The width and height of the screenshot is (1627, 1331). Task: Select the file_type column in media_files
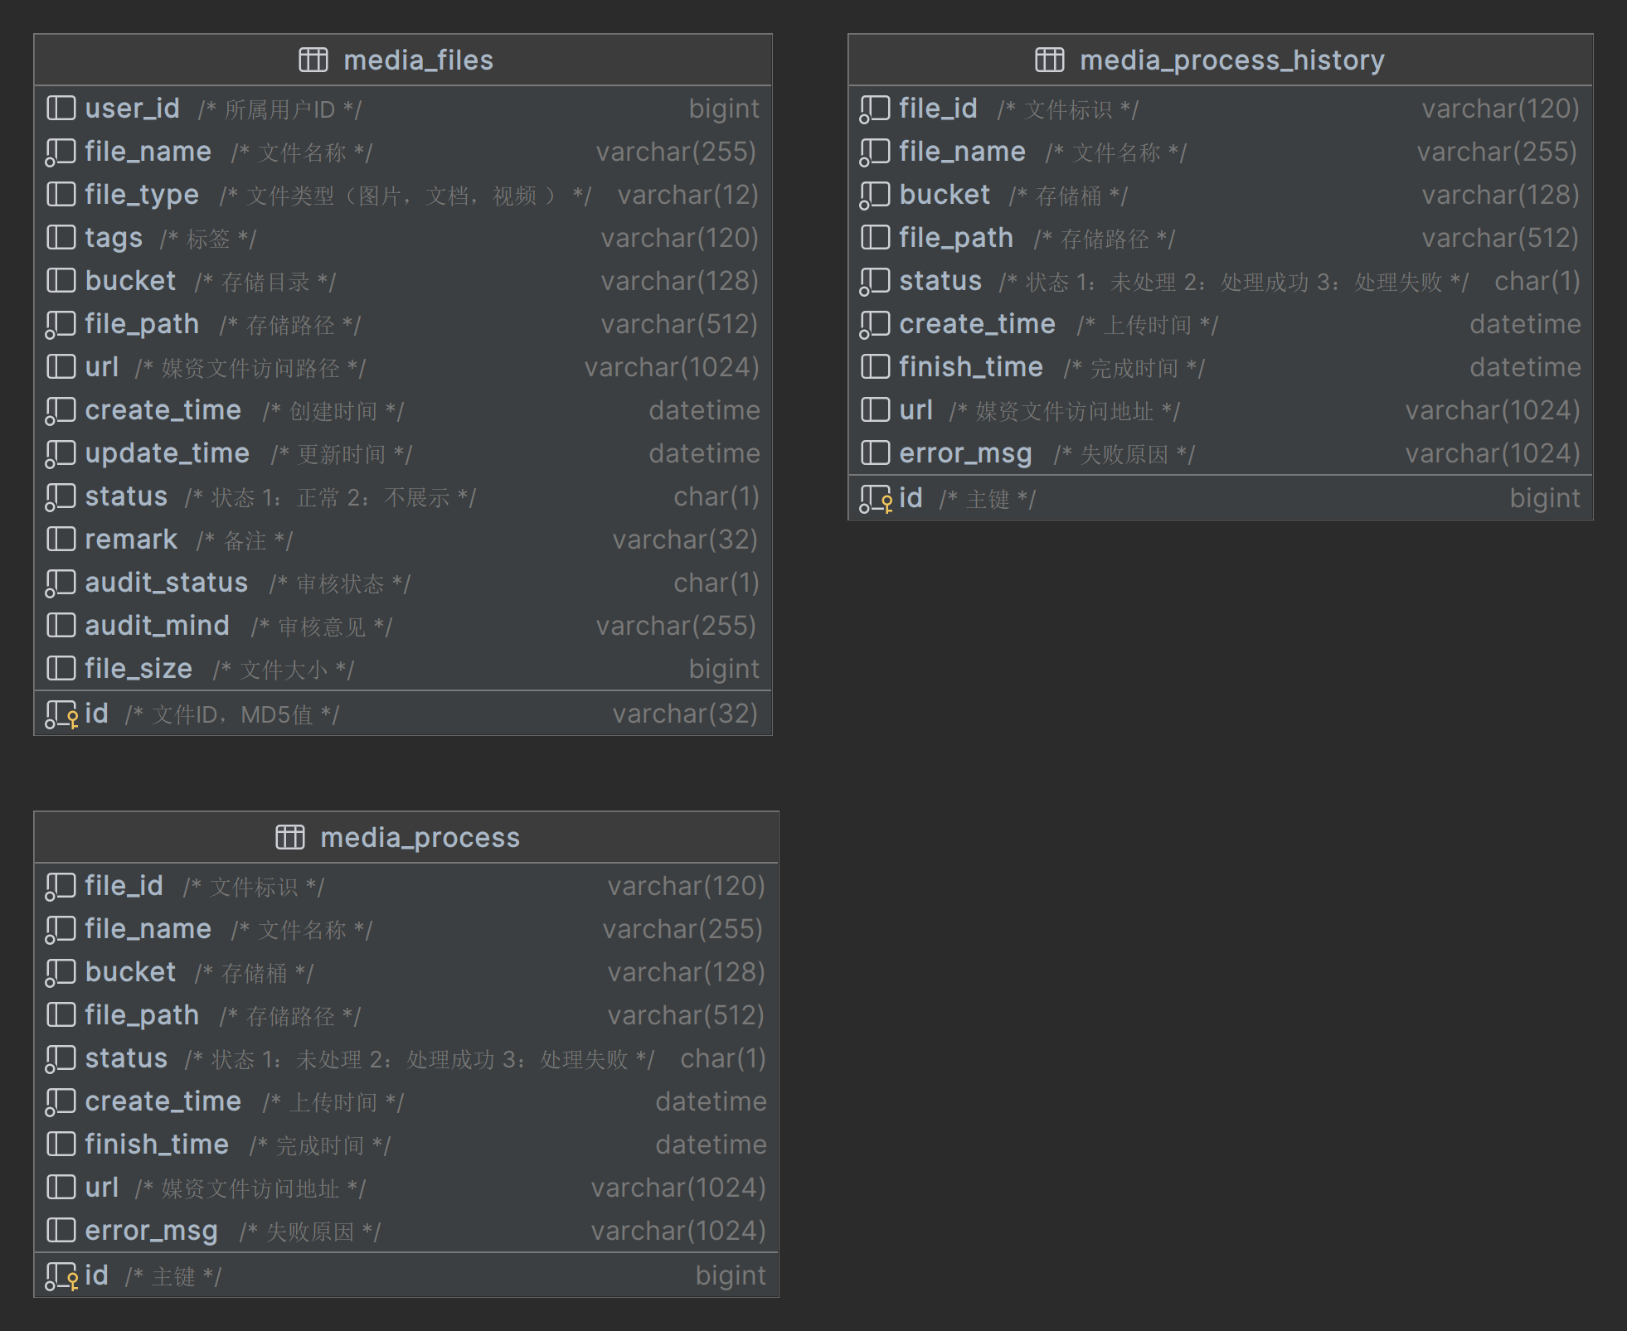tap(142, 195)
